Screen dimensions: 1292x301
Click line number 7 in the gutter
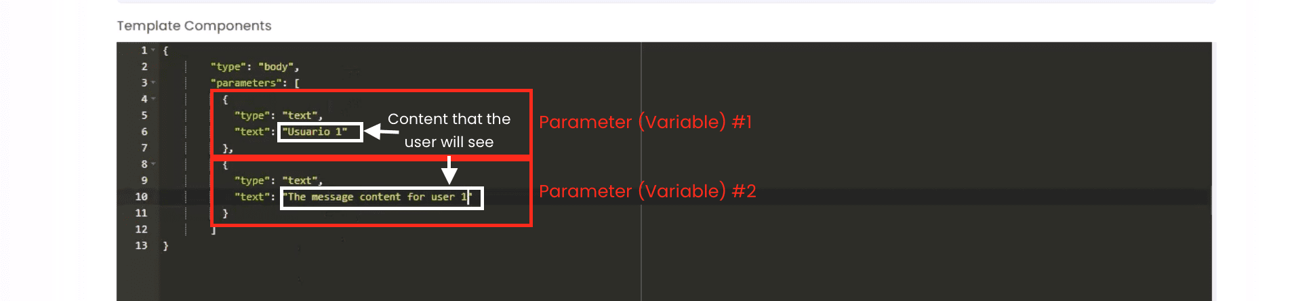coord(144,148)
